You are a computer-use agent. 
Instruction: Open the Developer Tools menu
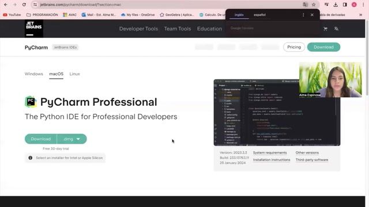pos(138,29)
